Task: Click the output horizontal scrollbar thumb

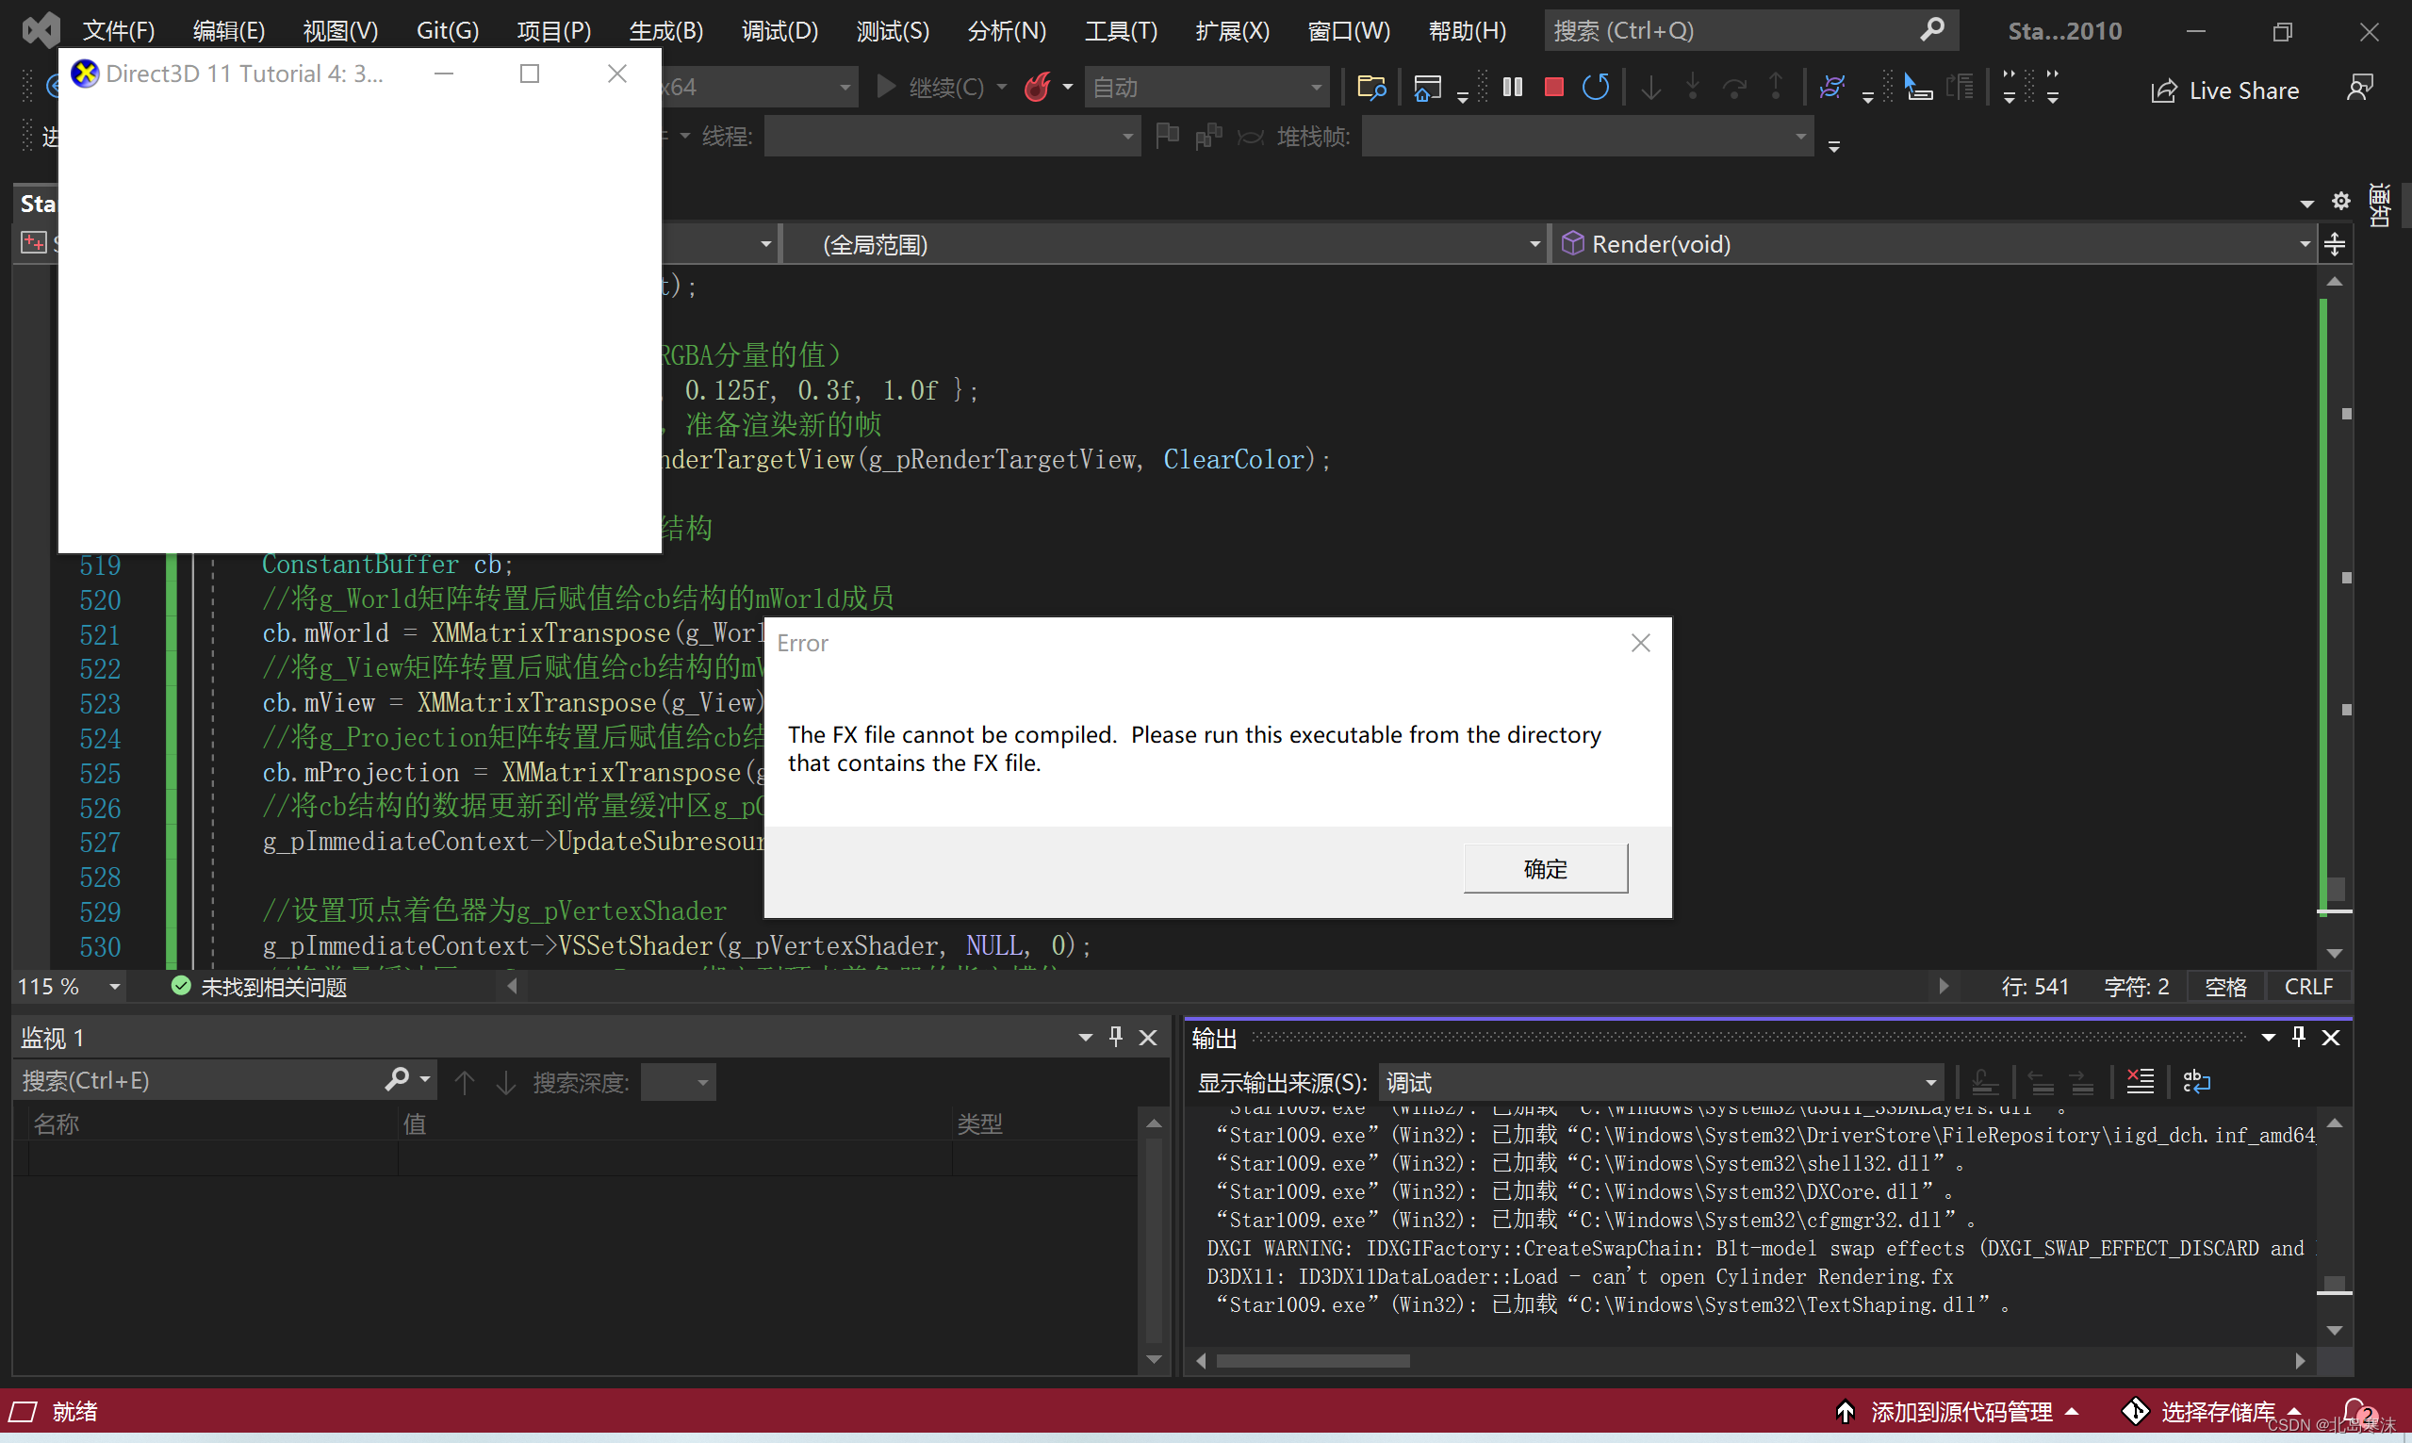Action: click(x=1312, y=1360)
